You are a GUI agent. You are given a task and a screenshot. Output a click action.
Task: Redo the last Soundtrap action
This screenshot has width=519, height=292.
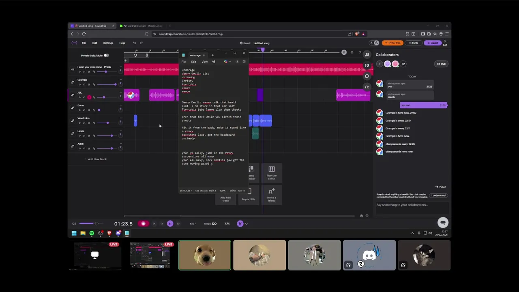(141, 43)
